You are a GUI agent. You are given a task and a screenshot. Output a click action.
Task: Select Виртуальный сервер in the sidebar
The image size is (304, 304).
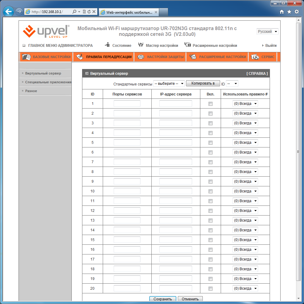[43, 73]
